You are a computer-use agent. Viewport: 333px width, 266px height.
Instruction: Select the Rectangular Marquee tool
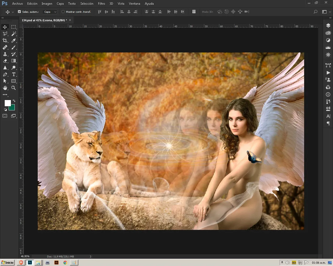click(x=14, y=27)
